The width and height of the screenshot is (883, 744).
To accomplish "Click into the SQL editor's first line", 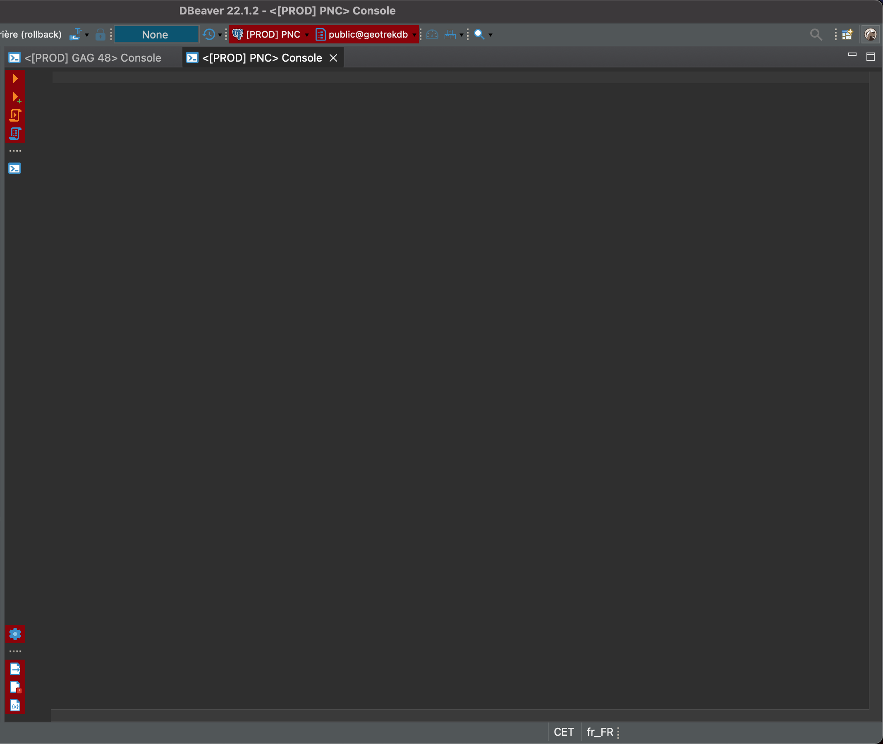I will pyautogui.click(x=459, y=78).
